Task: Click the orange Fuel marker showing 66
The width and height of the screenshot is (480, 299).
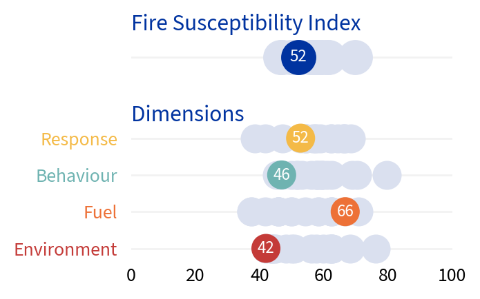Action: pyautogui.click(x=345, y=212)
